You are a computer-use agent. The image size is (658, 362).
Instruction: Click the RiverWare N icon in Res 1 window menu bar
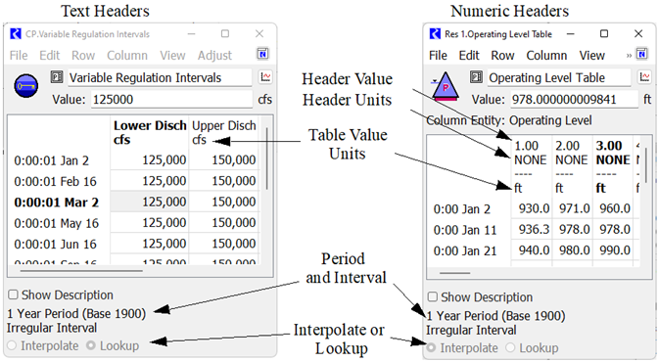pyautogui.click(x=642, y=54)
